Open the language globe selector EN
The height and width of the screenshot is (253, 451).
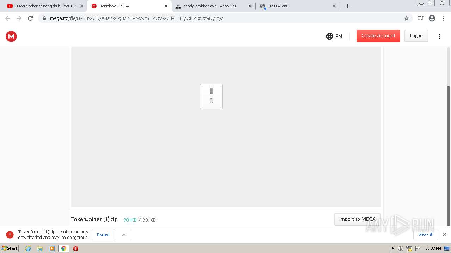334,36
